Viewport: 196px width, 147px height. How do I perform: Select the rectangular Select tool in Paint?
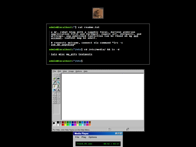click(x=58, y=75)
